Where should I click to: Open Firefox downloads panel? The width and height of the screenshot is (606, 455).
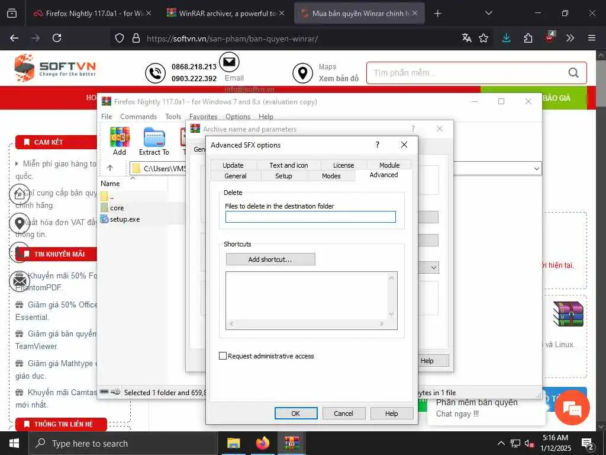(x=507, y=38)
